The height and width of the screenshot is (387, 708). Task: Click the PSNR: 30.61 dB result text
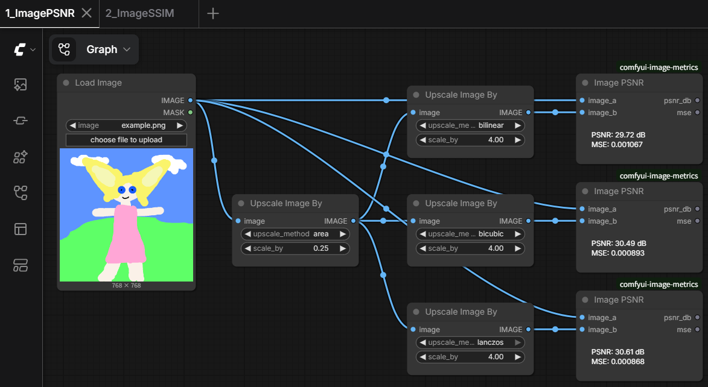(617, 352)
